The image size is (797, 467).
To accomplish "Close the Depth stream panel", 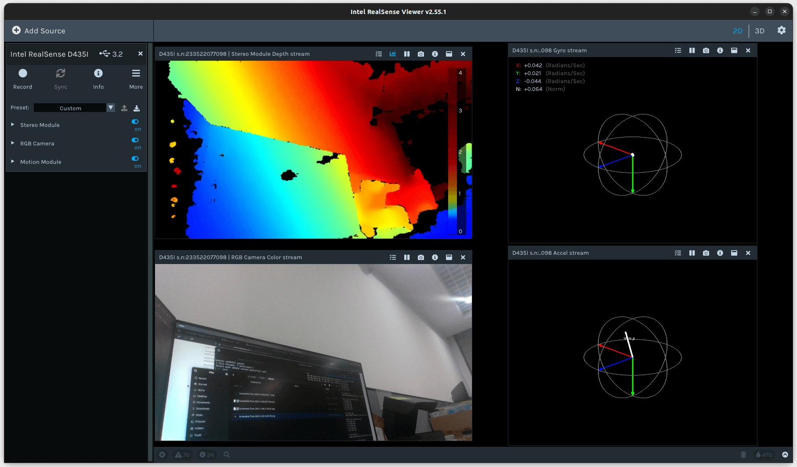I will point(463,54).
